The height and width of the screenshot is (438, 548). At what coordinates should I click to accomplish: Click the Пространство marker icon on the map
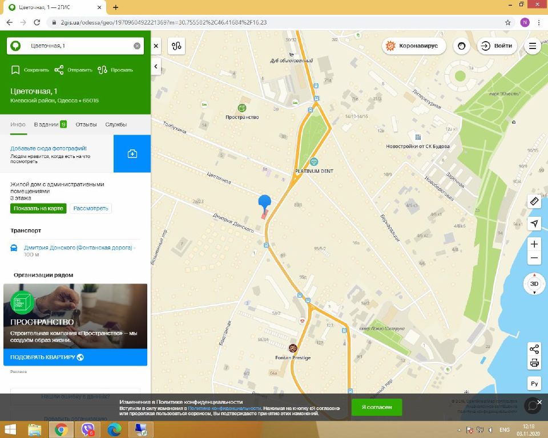point(242,108)
